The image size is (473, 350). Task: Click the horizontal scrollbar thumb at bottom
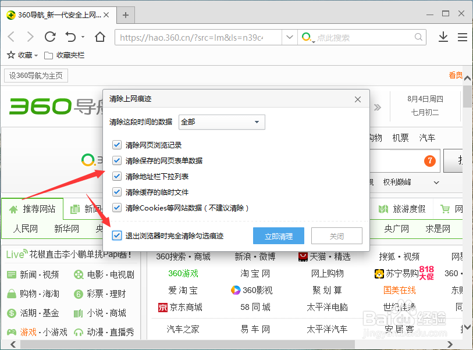point(187,344)
